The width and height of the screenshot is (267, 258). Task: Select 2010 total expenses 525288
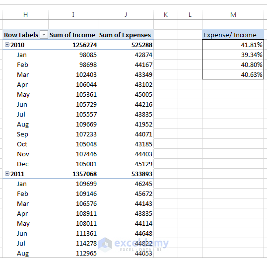[x=126, y=45]
